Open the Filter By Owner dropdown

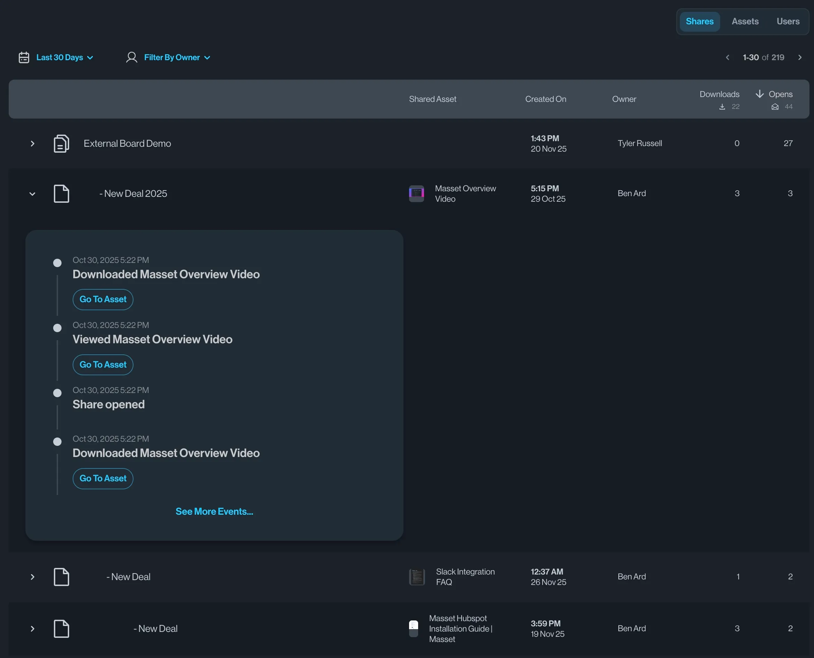tap(172, 57)
